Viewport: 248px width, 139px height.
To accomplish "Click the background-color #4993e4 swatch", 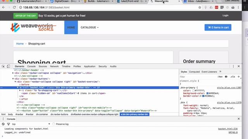I will coord(207,93).
